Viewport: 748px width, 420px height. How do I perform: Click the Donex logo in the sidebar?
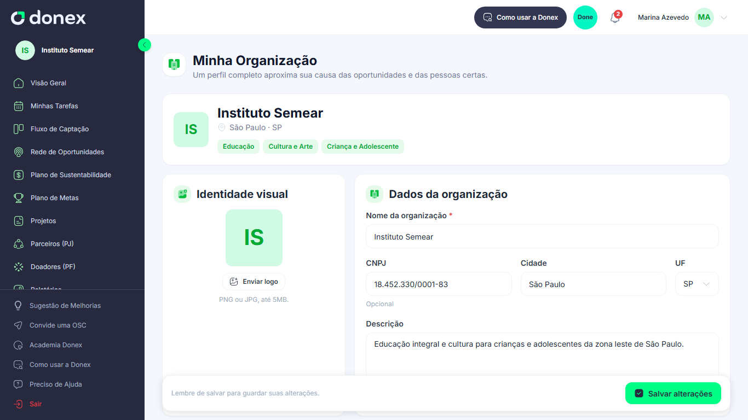click(x=48, y=18)
